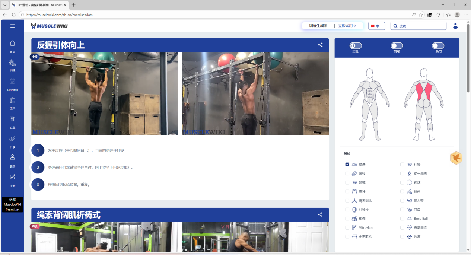Click the 药球 medicine ball icon

click(409, 182)
